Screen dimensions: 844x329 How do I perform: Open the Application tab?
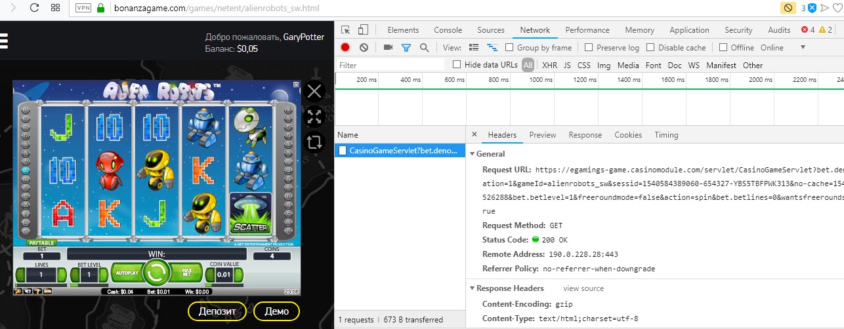[x=689, y=30]
